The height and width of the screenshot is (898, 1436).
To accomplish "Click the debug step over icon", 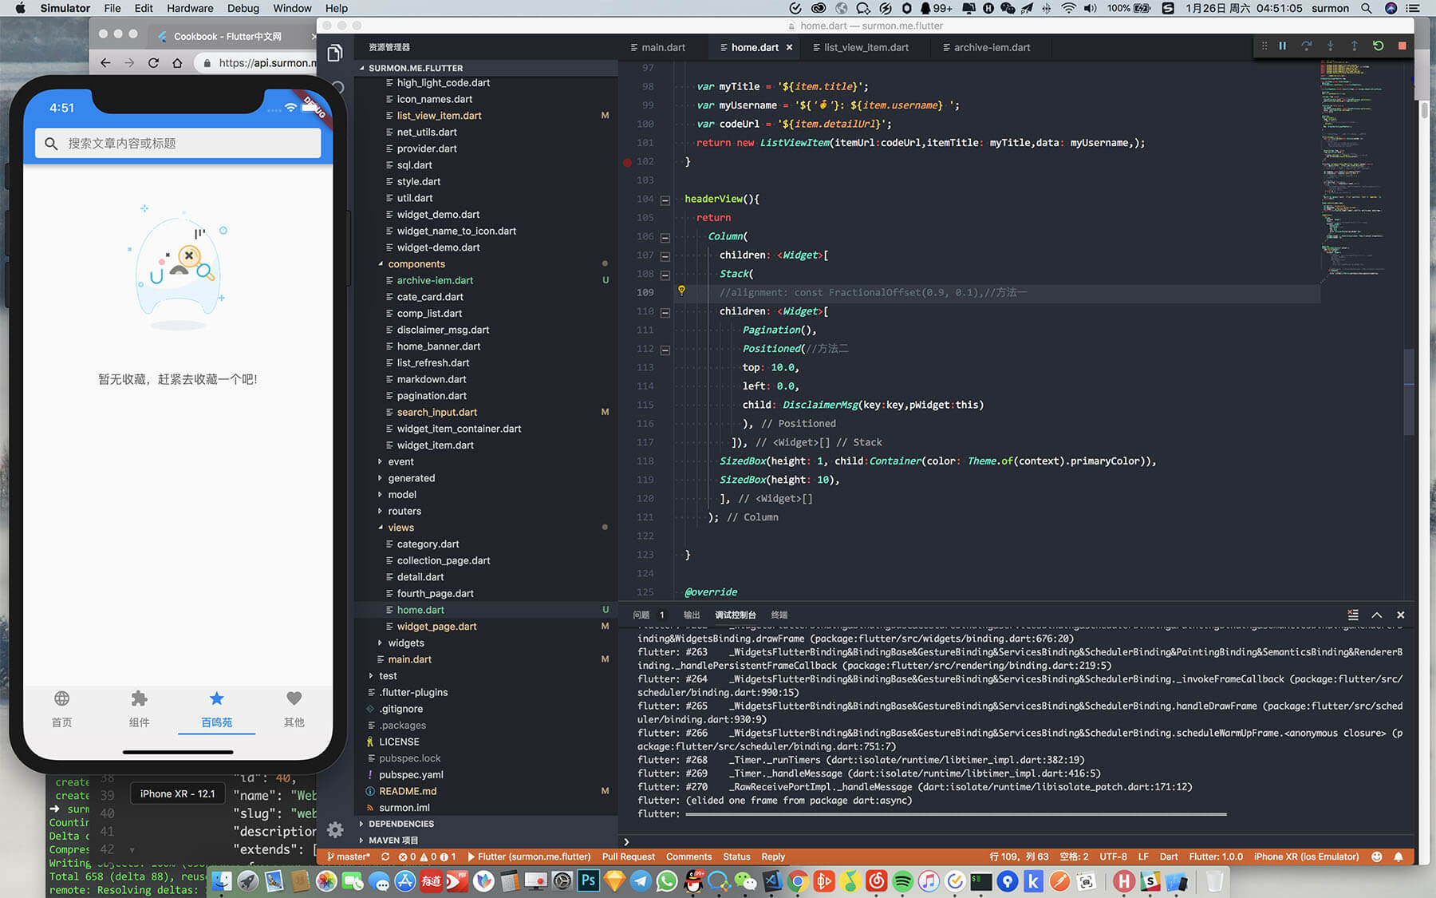I will click(x=1306, y=46).
